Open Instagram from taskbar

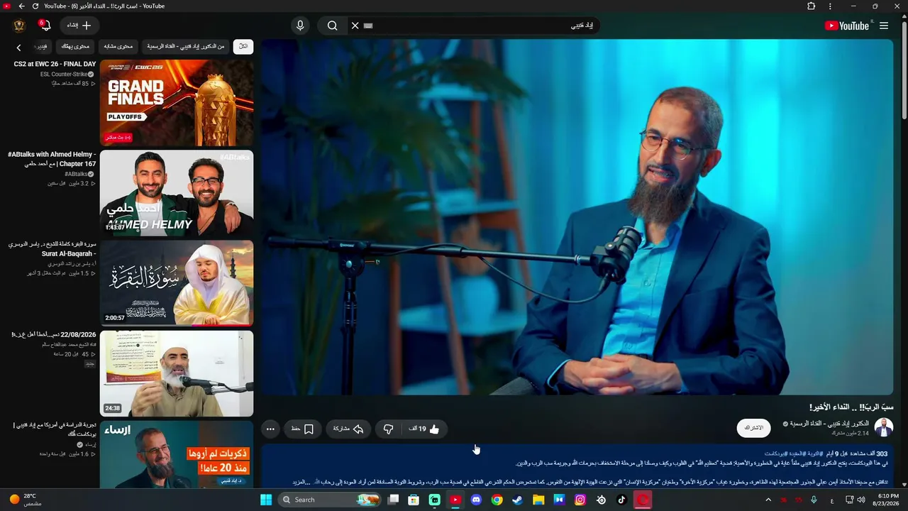pyautogui.click(x=580, y=500)
